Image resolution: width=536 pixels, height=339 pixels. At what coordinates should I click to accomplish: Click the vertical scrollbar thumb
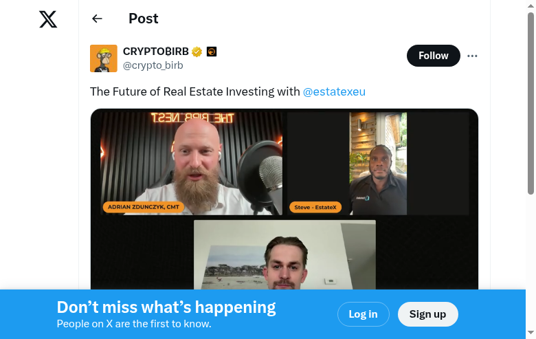click(x=531, y=104)
